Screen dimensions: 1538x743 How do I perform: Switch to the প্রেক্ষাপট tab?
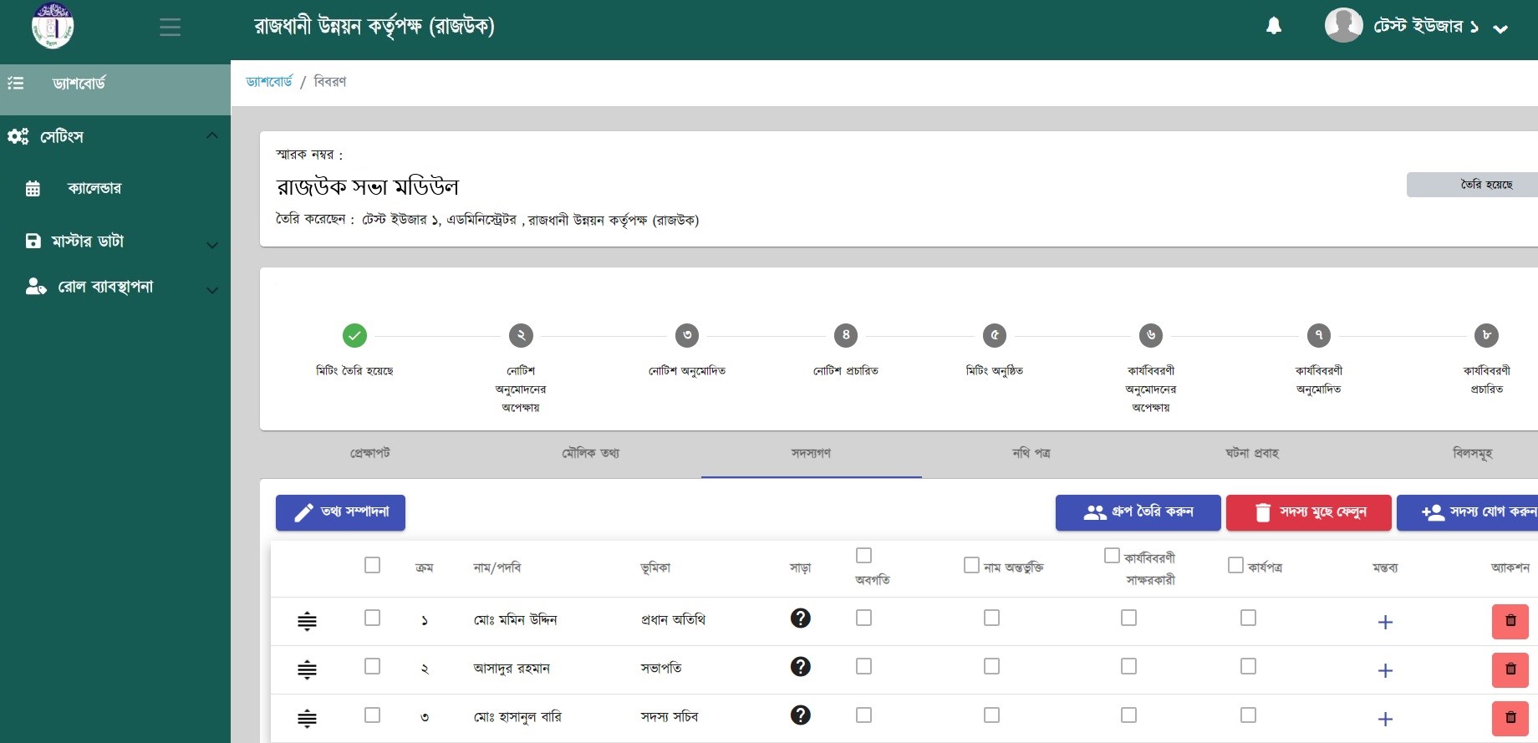pyautogui.click(x=370, y=454)
